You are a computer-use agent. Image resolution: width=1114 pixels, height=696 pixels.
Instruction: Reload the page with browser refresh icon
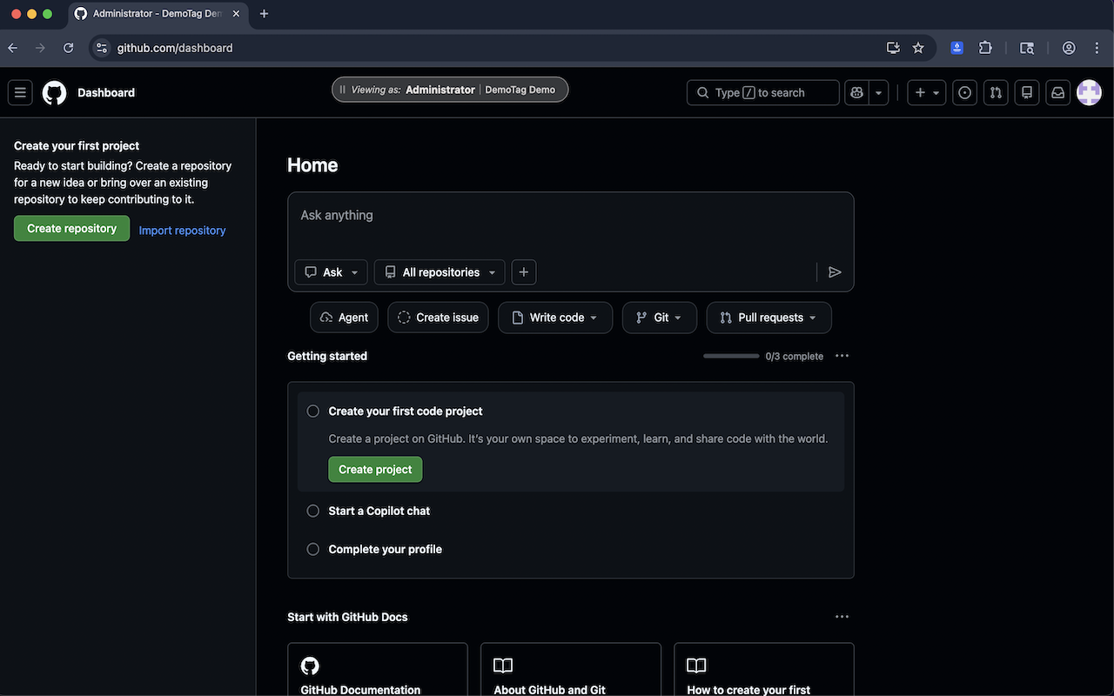click(x=68, y=48)
